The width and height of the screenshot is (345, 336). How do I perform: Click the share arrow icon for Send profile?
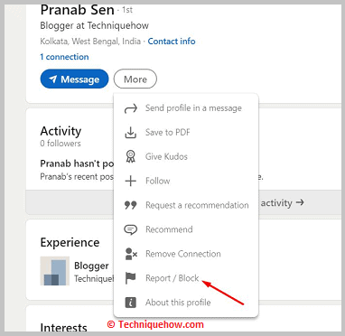131,108
